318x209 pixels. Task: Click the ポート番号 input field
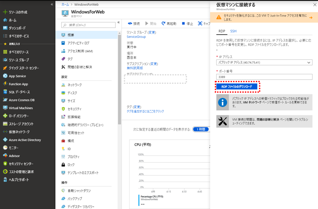tap(264, 77)
